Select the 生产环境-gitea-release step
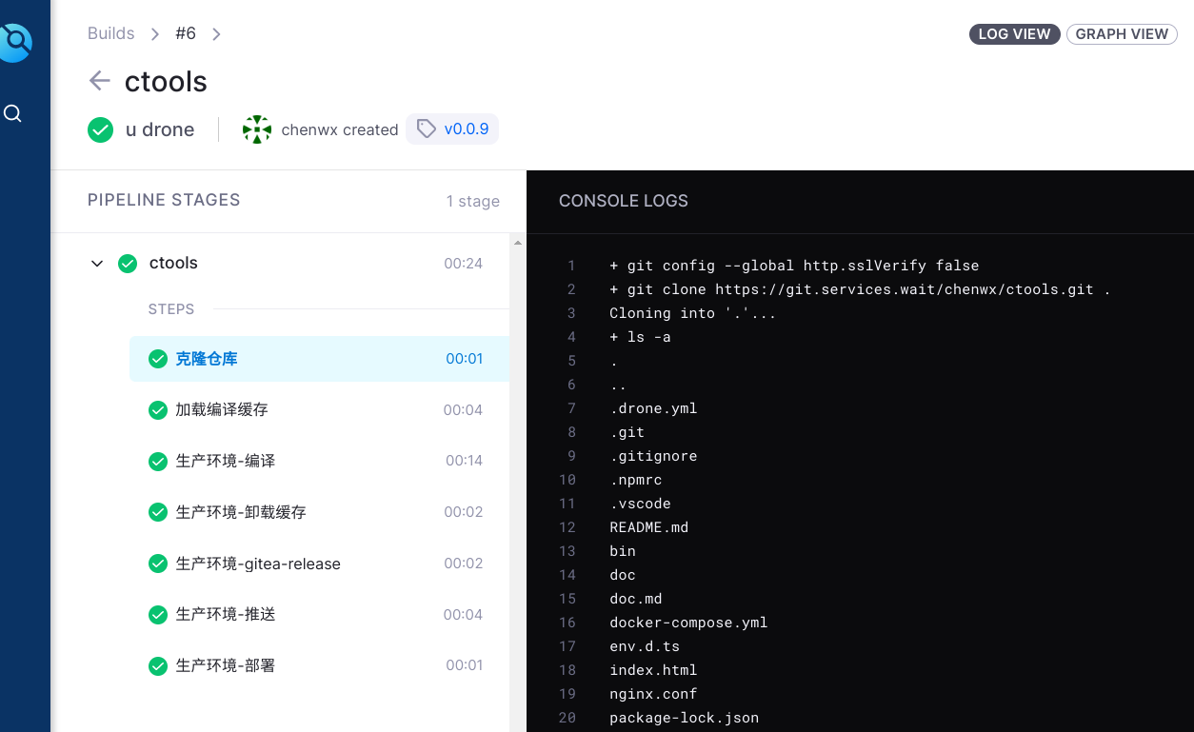1194x732 pixels. pos(258,564)
